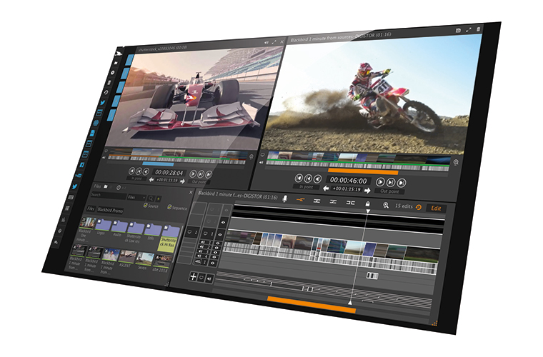543x357 pixels.
Task: Click the plus add track button
Action: pyautogui.click(x=193, y=276)
